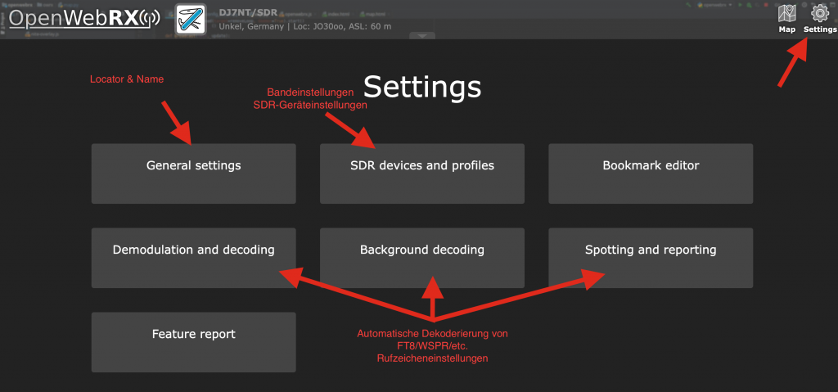The width and height of the screenshot is (838, 392).
Task: Click the DJ7NT/SDR receiver name
Action: pos(247,12)
